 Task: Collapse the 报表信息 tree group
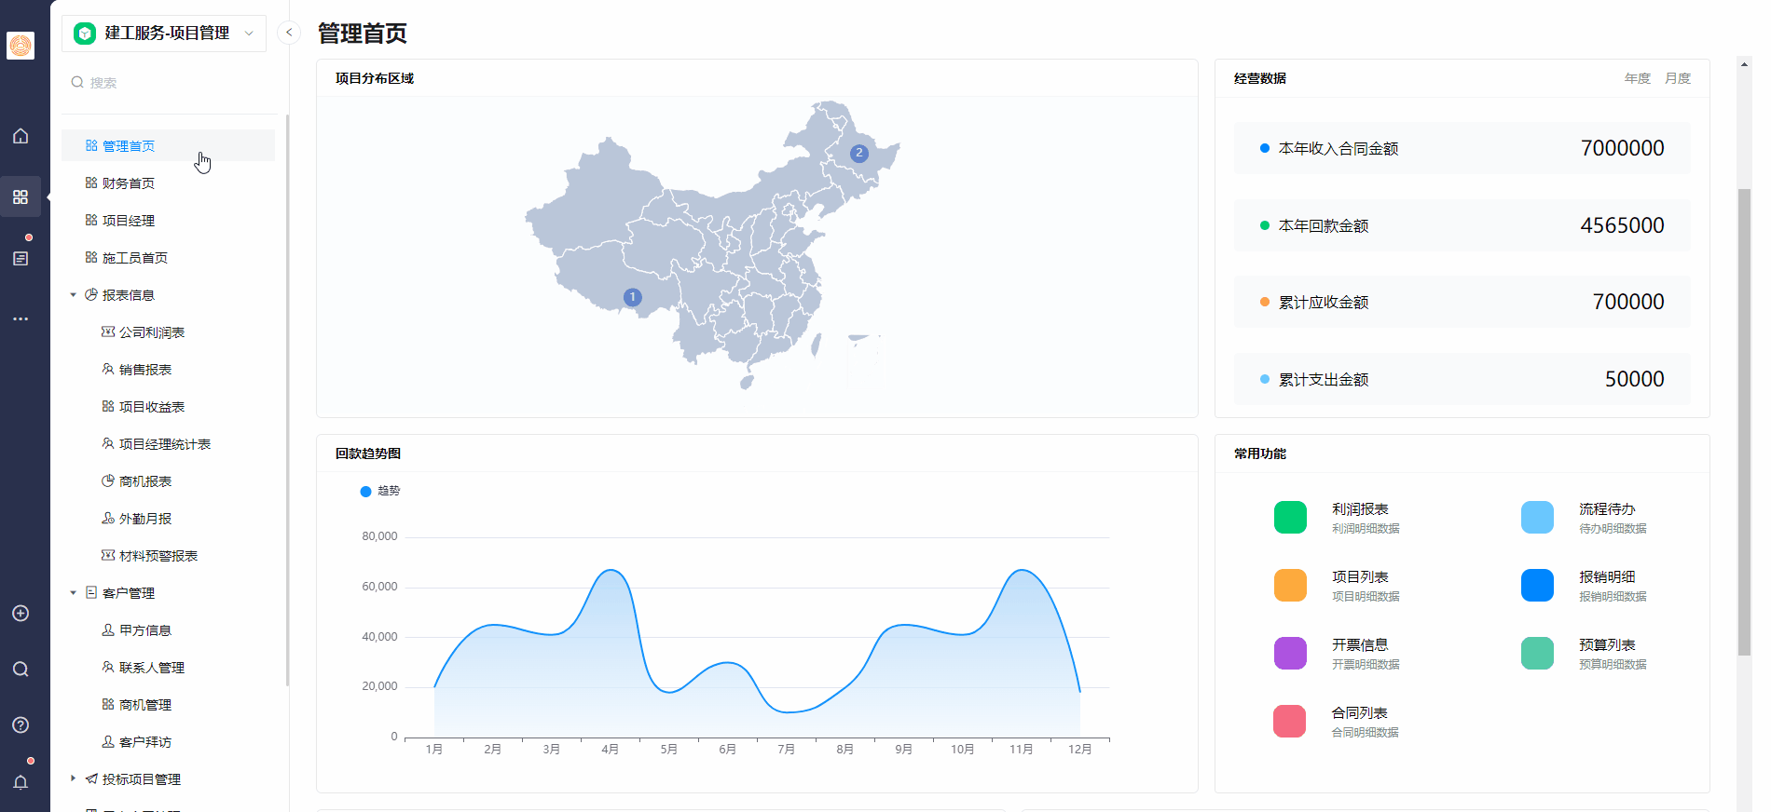click(x=74, y=295)
